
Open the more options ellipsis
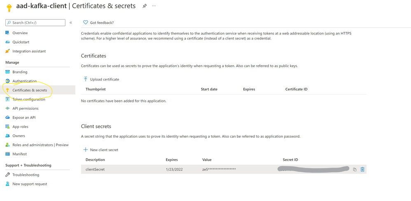(154, 6)
